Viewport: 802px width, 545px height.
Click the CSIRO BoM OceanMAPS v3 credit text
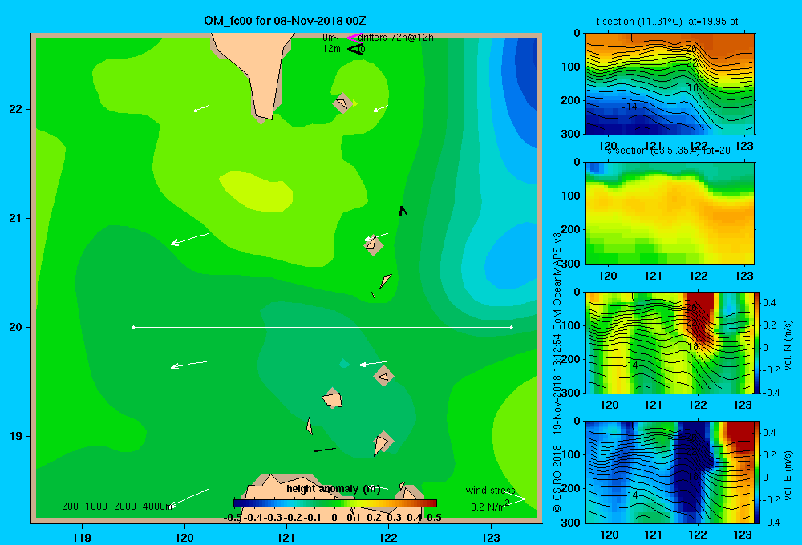557,372
